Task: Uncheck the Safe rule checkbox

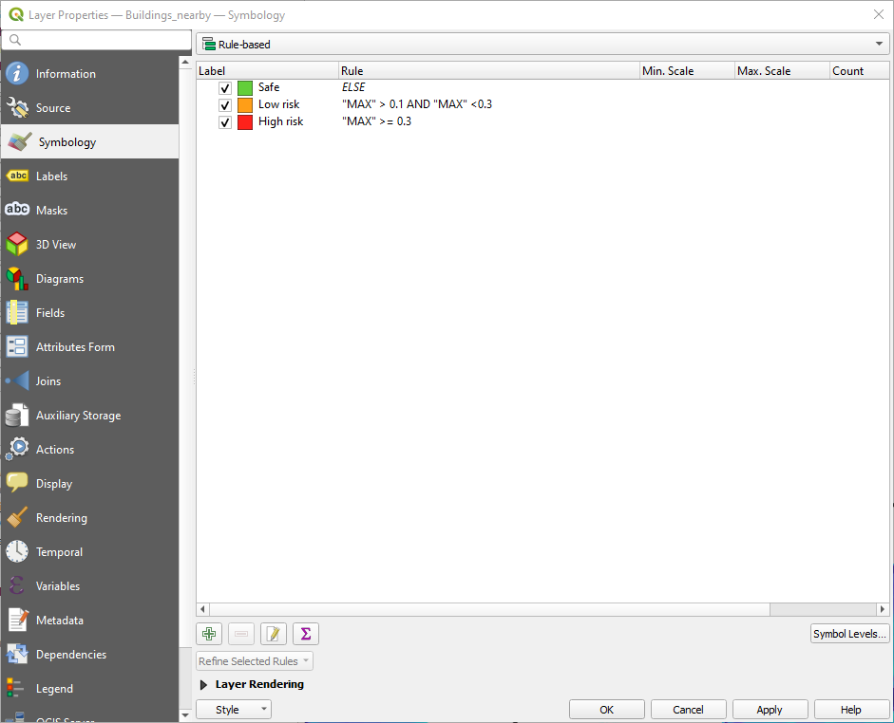Action: point(225,88)
